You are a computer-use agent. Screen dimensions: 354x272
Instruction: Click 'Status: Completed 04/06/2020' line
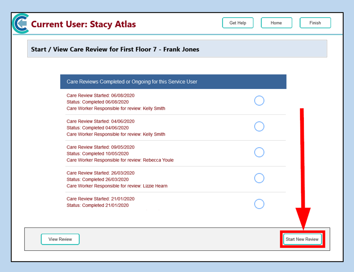[97, 128]
